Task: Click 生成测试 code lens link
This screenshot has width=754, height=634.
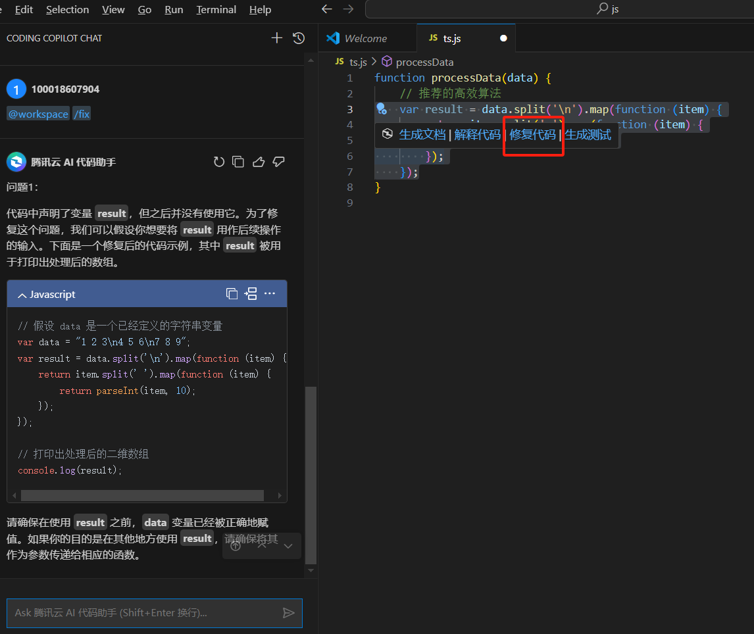Action: (x=588, y=135)
